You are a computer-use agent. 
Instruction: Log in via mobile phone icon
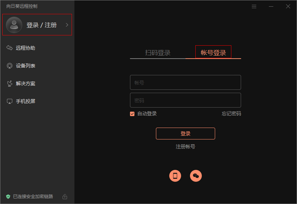coord(175,176)
